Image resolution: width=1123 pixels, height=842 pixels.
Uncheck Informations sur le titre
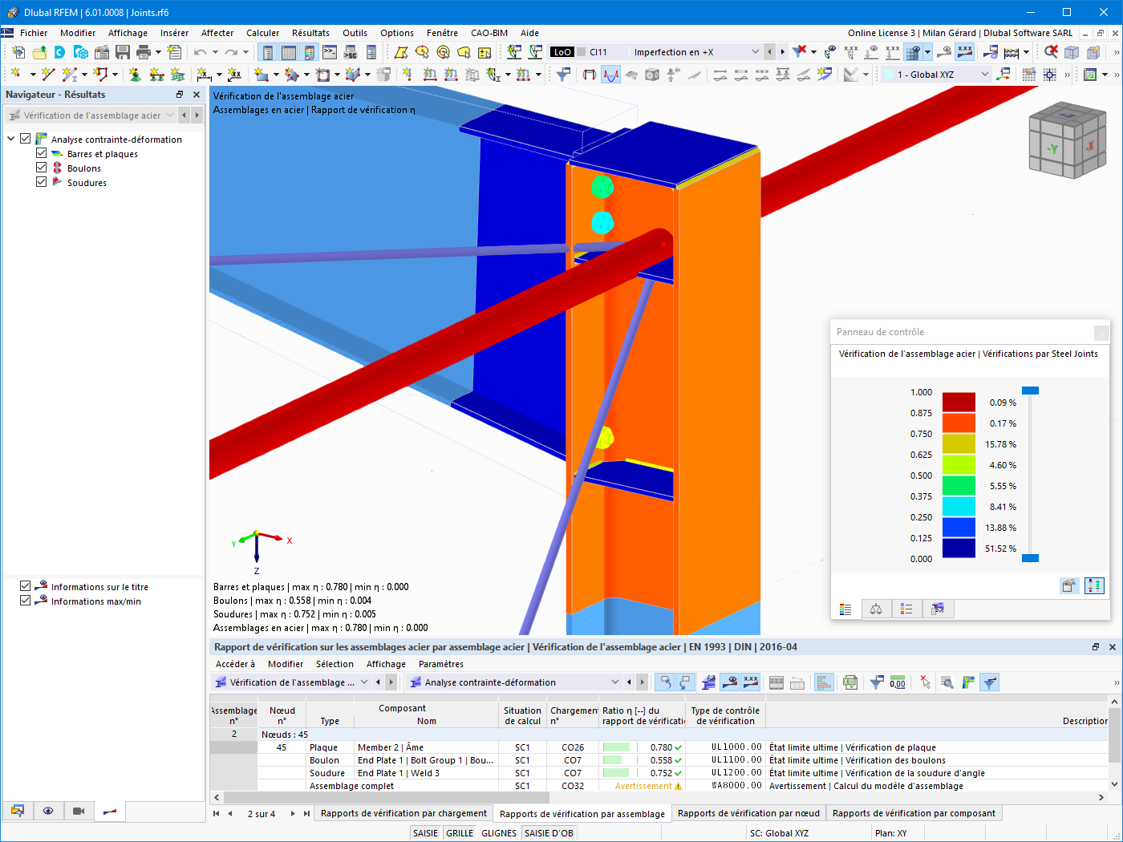coord(26,586)
